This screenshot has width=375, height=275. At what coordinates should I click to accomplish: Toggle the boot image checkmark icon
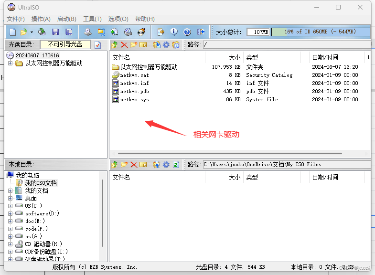tap(98, 45)
